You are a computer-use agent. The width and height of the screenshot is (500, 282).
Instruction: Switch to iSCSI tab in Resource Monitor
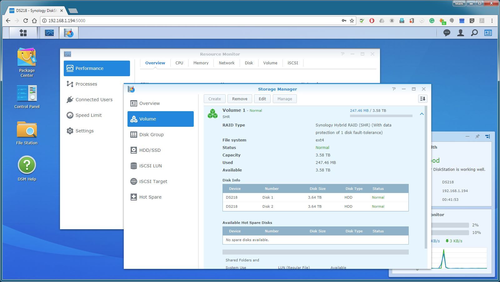pos(293,63)
